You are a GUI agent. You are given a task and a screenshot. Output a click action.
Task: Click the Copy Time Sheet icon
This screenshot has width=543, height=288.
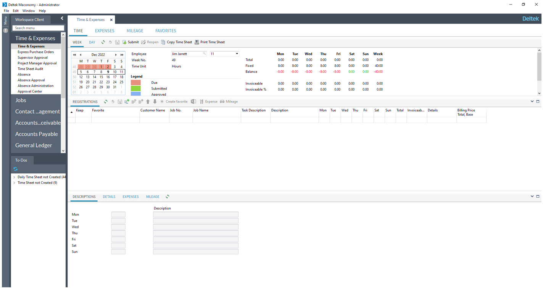point(163,42)
